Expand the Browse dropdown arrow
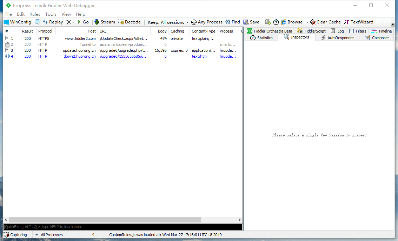398x241 pixels. [307, 22]
